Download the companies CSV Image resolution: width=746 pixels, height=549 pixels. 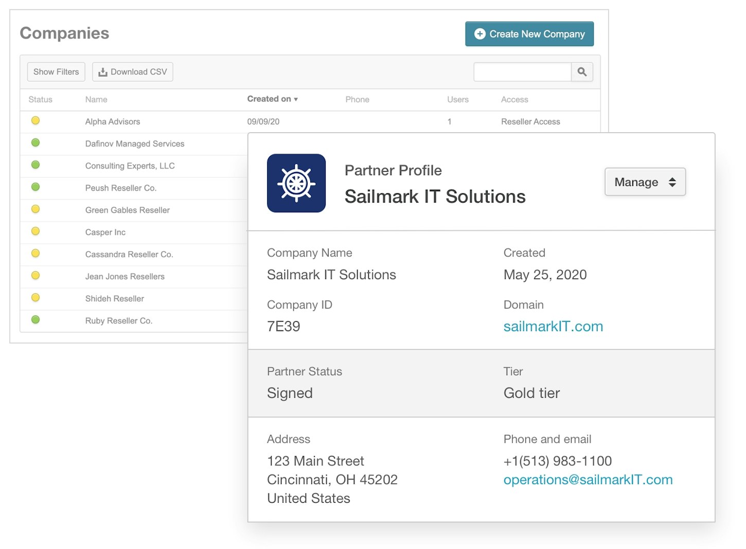tap(133, 72)
